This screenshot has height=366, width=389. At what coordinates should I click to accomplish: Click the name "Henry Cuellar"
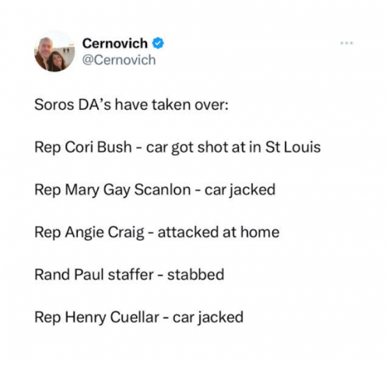112,317
